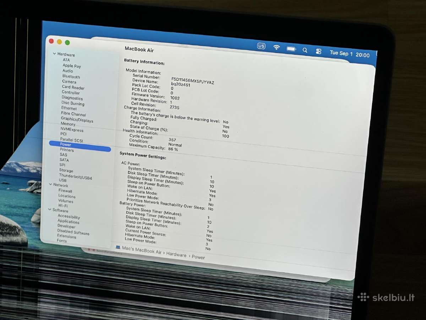Select Accessibility under Software
The image size is (426, 320).
point(69,217)
